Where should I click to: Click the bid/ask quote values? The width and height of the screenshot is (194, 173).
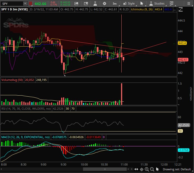[x=65, y=3]
